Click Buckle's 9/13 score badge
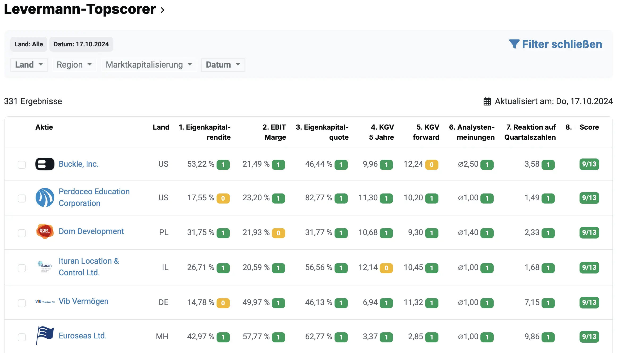The height and width of the screenshot is (353, 617). [x=589, y=164]
